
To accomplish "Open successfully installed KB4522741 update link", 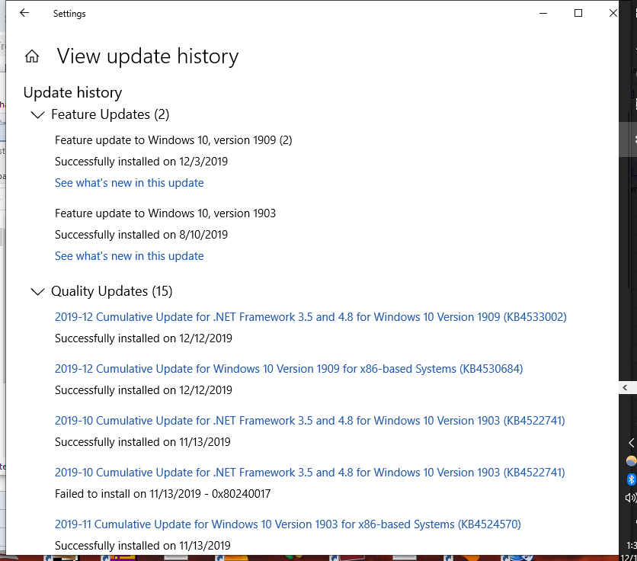I will (x=310, y=421).
